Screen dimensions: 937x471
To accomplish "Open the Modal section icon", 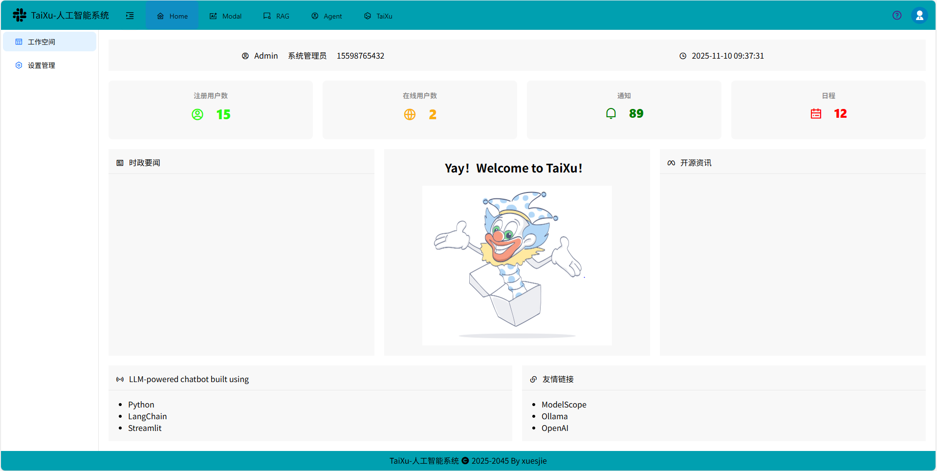I will pos(213,16).
